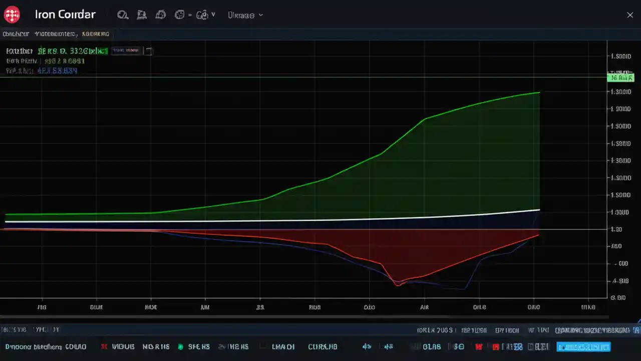Click the chart analysis icon beside the search icon
The image size is (641, 361).
tap(142, 15)
